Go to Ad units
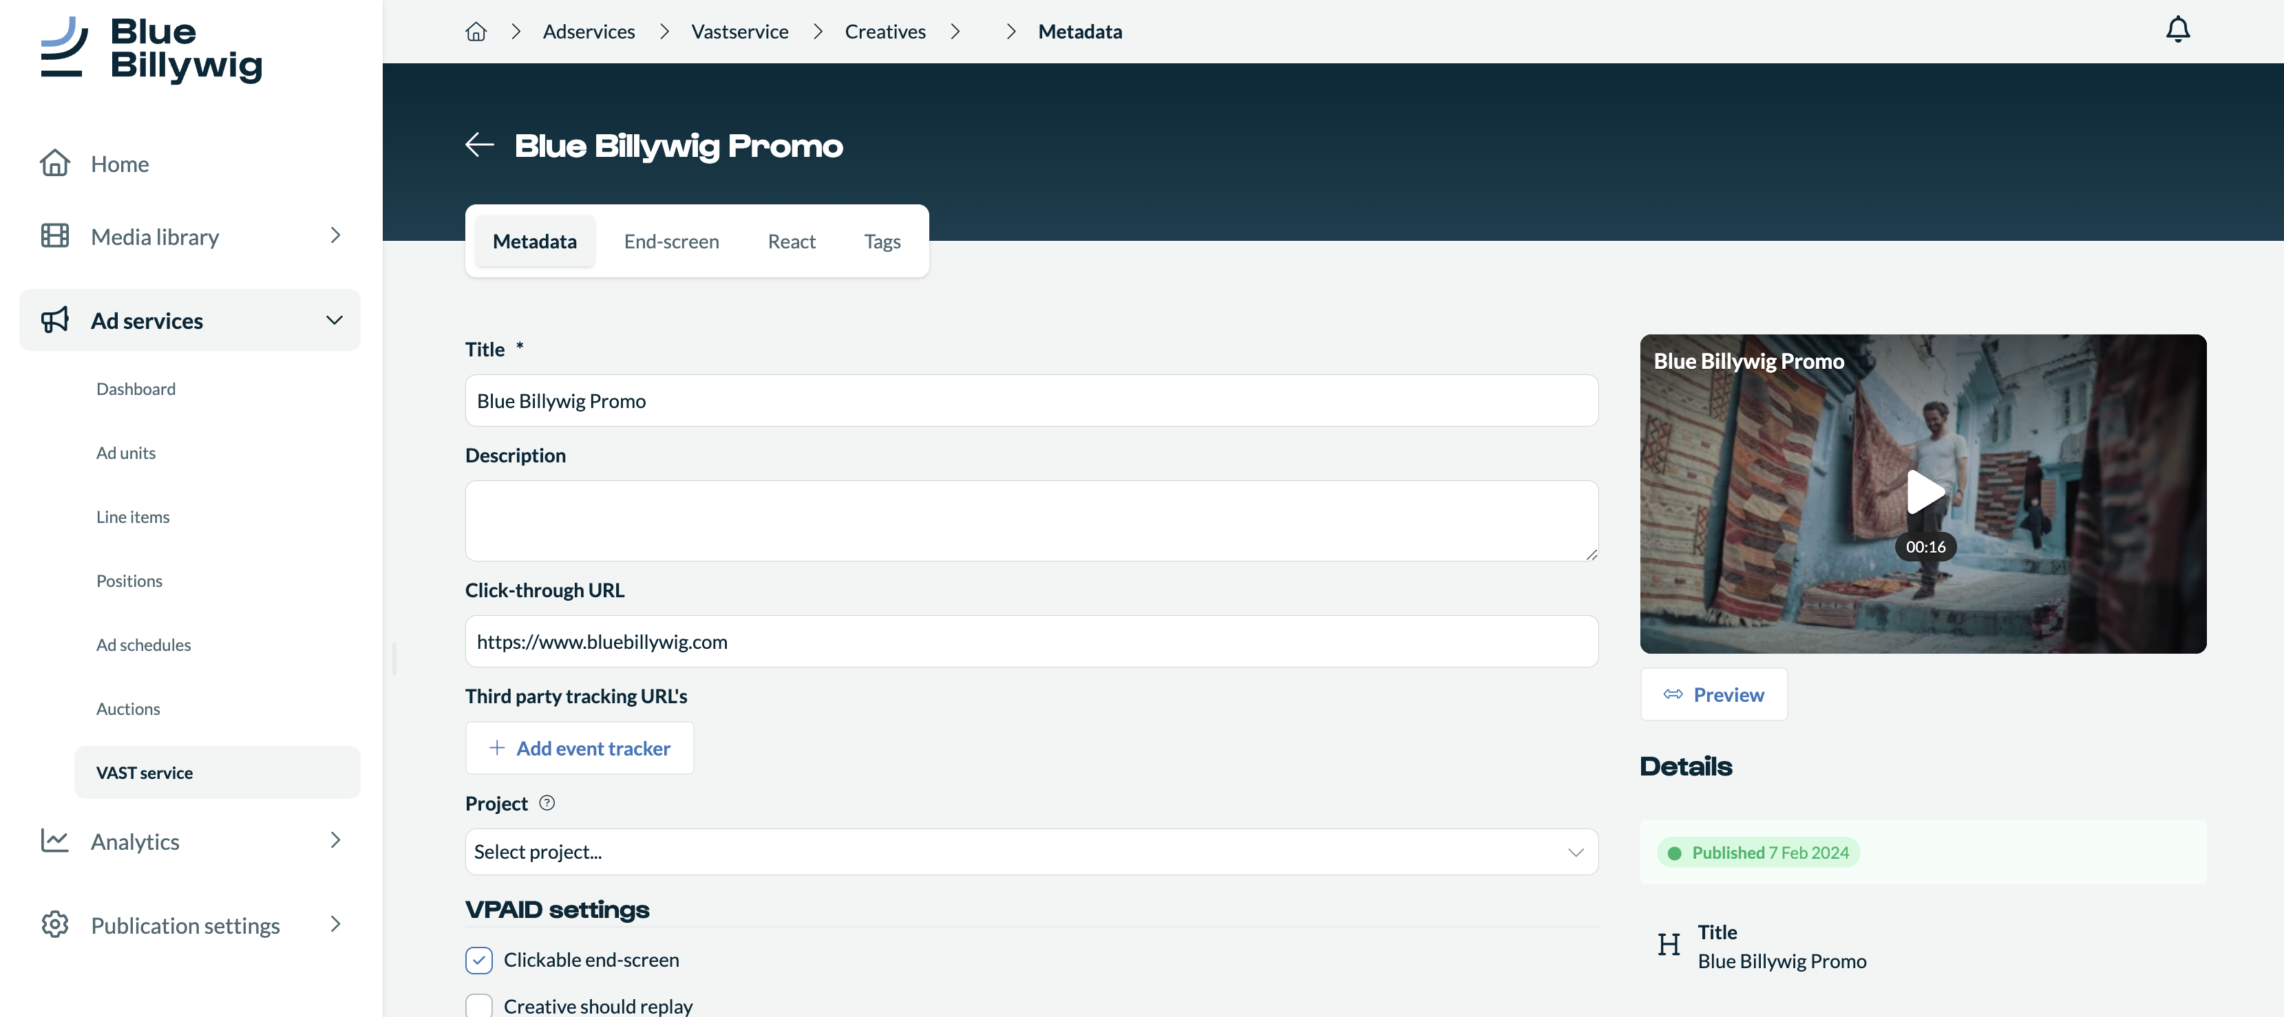Image resolution: width=2284 pixels, height=1017 pixels. coord(126,452)
